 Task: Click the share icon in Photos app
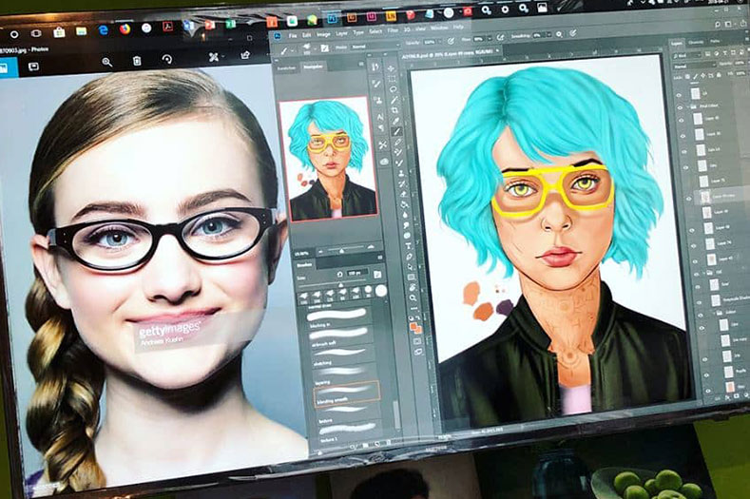[245, 55]
